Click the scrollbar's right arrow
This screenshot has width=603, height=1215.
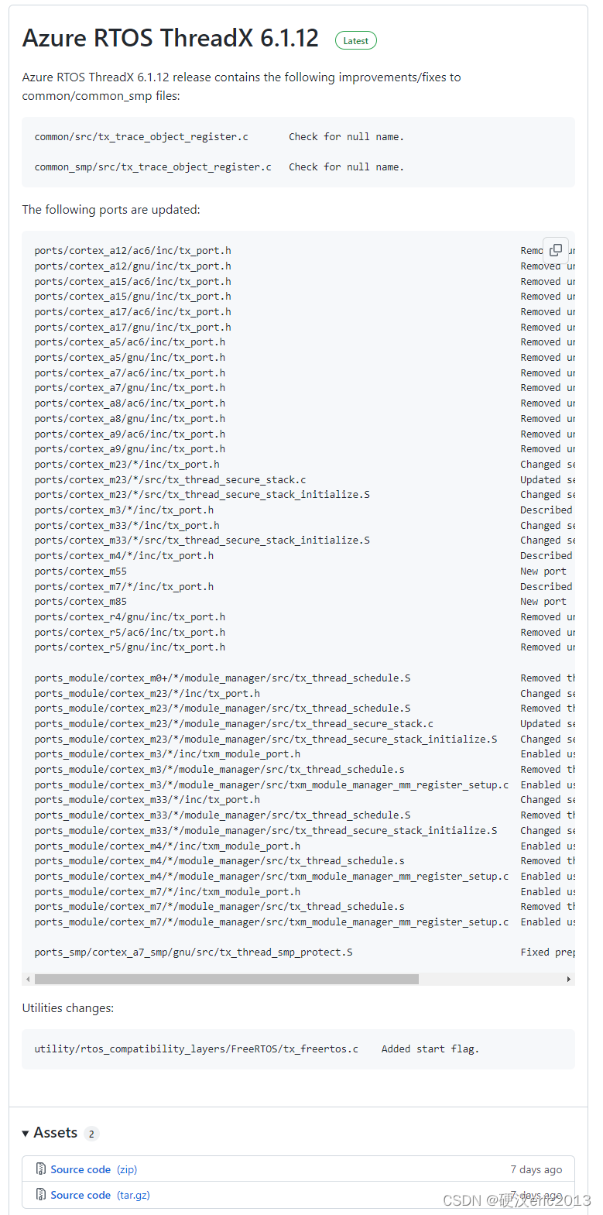coord(569,979)
